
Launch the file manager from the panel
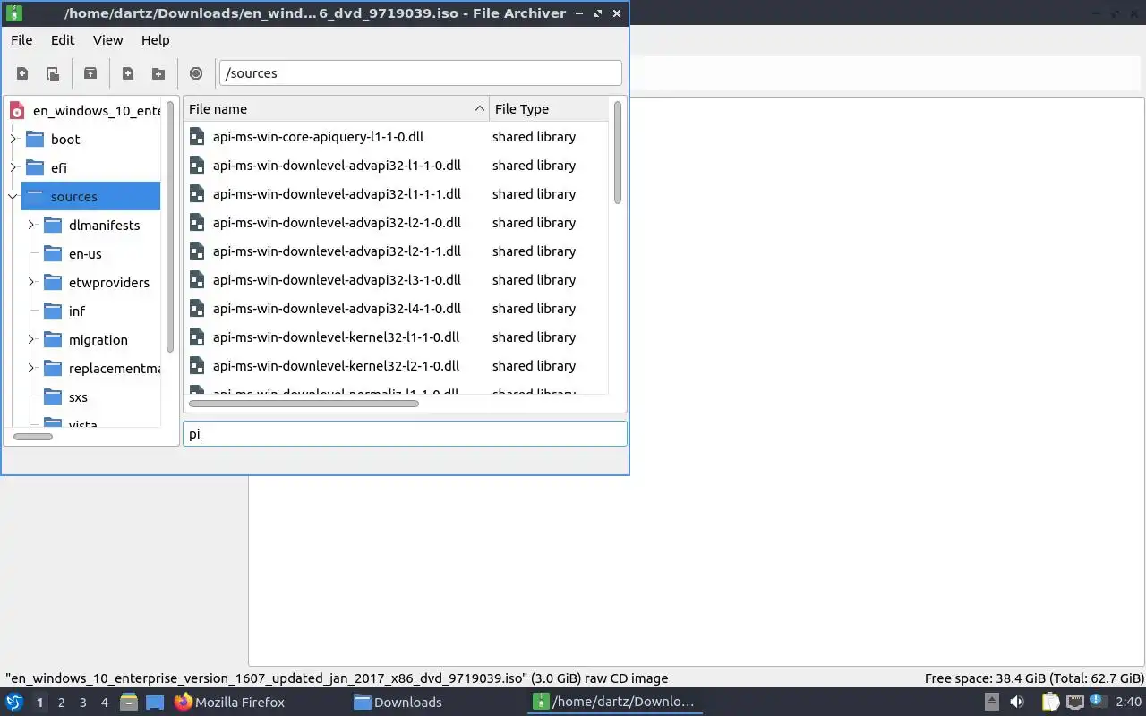[129, 703]
